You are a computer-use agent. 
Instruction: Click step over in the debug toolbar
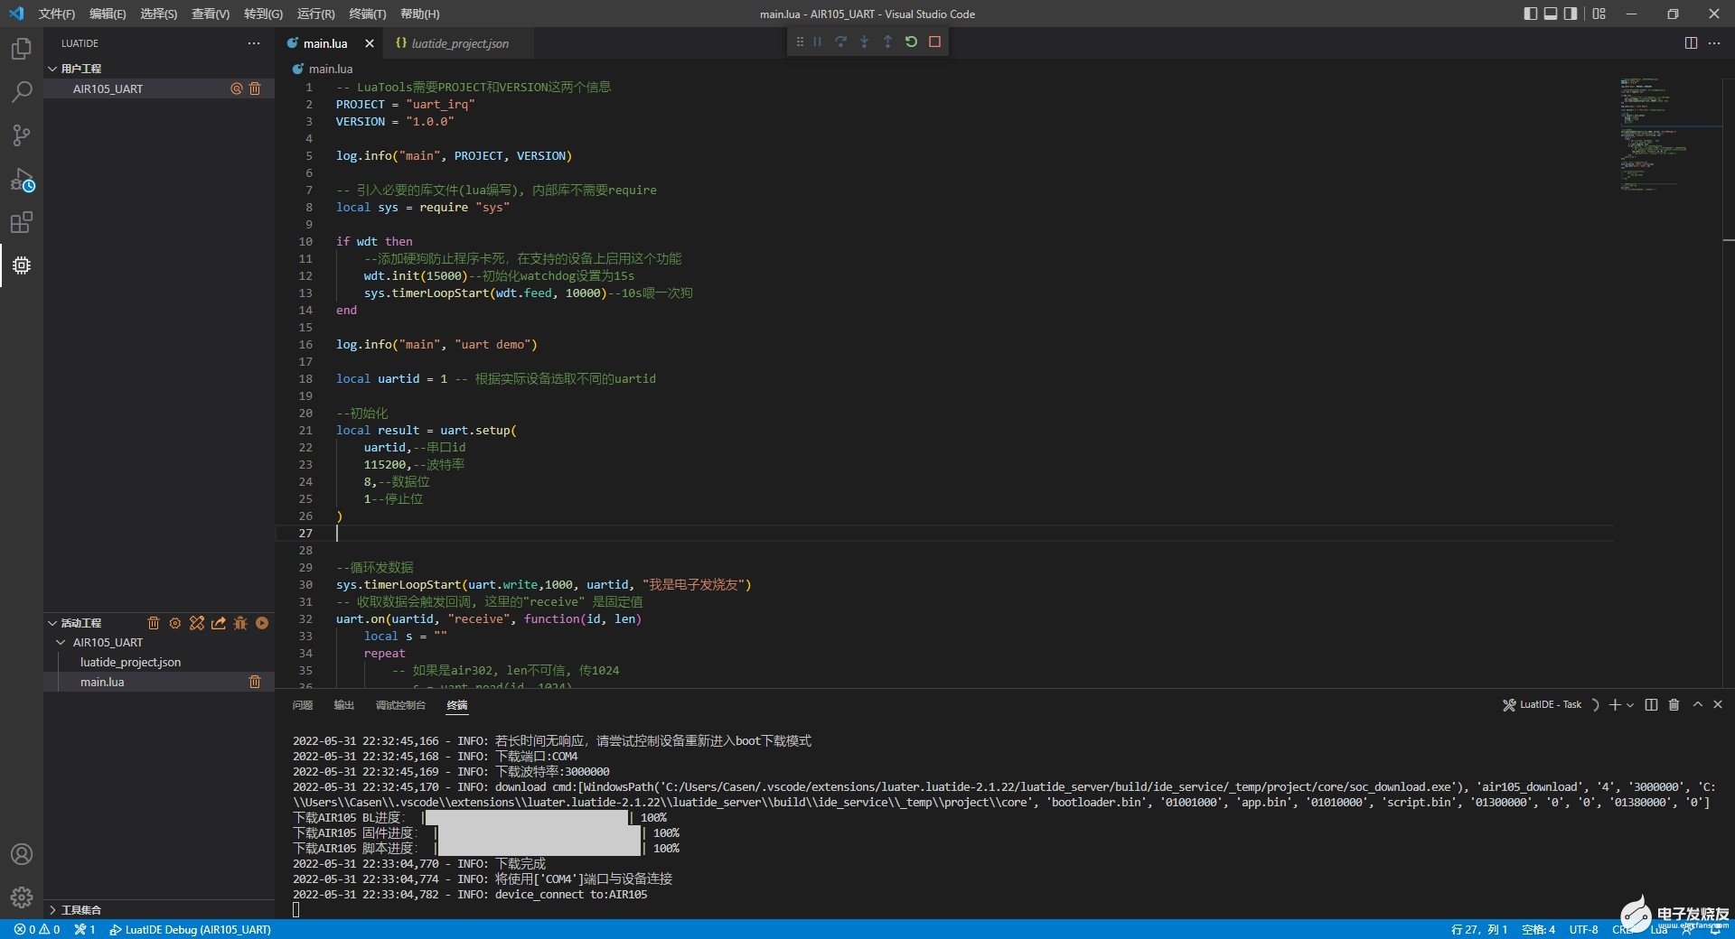click(x=840, y=42)
